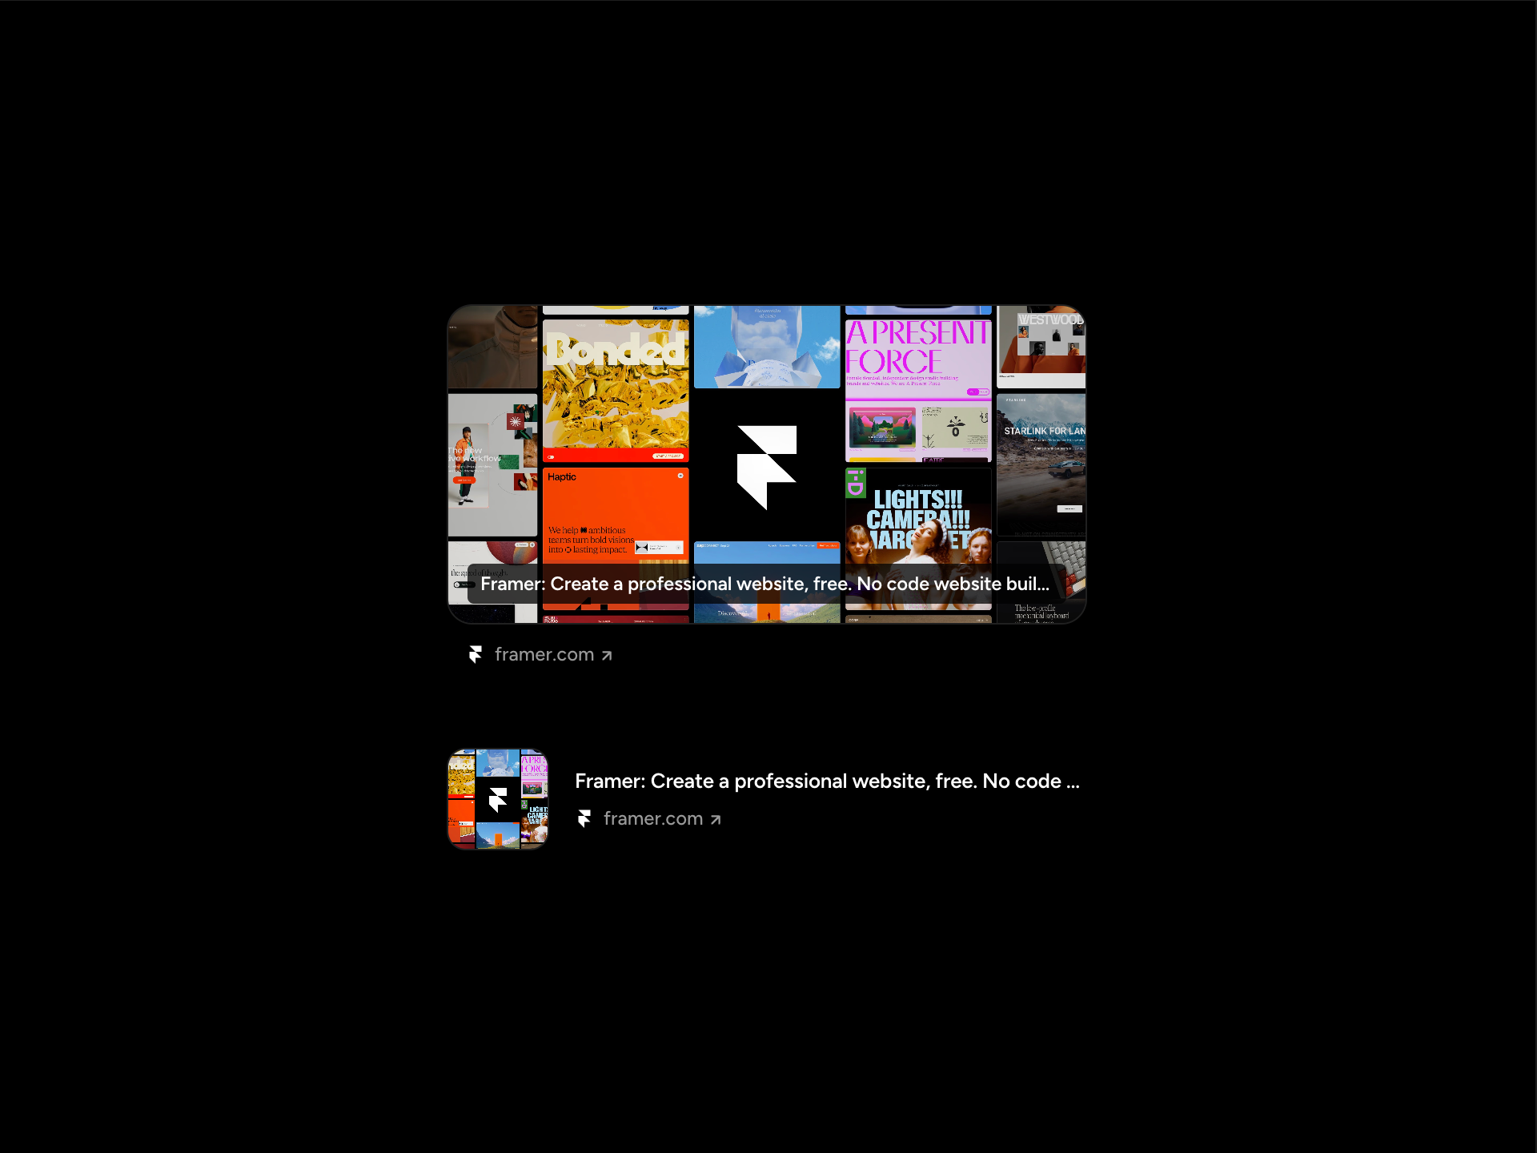
Task: Click the large Framer logo in preview
Action: [x=766, y=466]
